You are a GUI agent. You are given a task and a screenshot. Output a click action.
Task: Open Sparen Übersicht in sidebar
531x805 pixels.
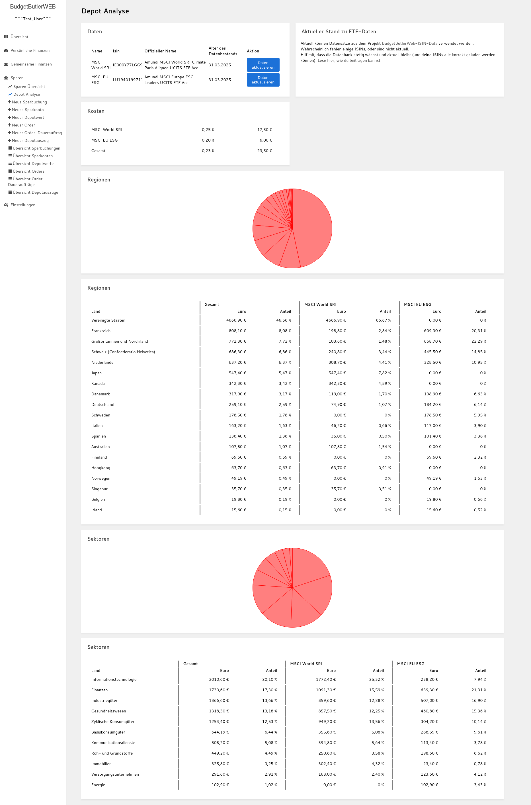tap(29, 87)
